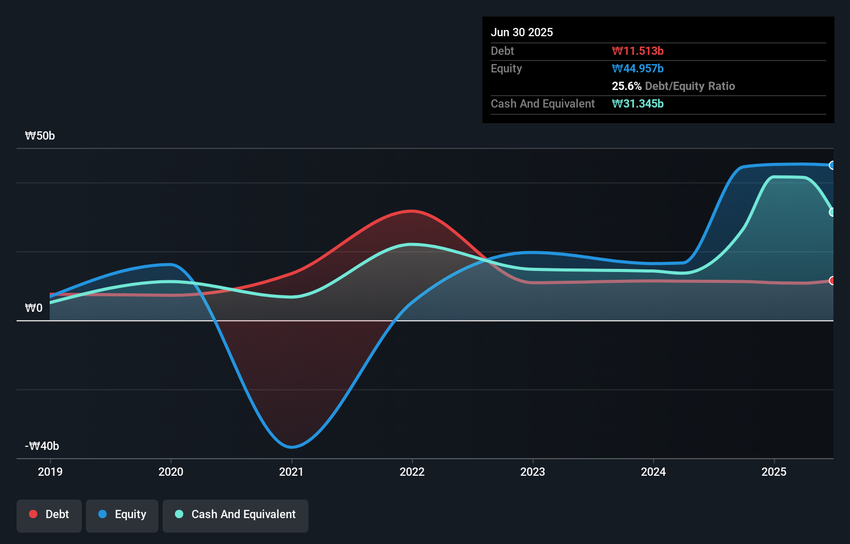The image size is (850, 544).
Task: Open details for 25.6% Debt/Equity Ratio
Action: 673,86
